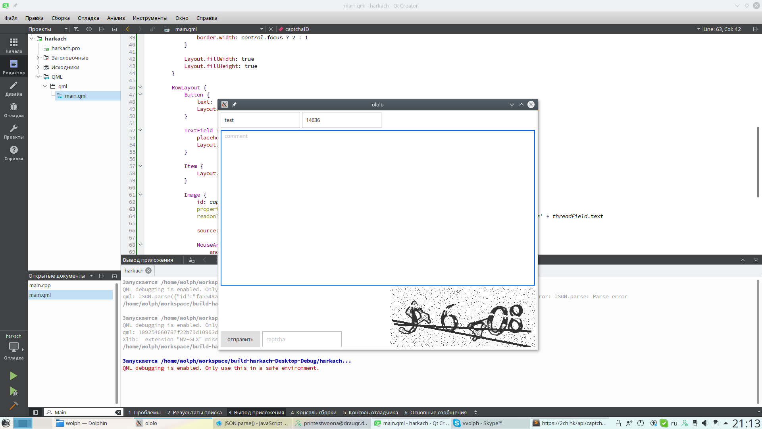This screenshot has width=762, height=429.
Task: Open the Начало (Welcome) mode
Action: (x=14, y=45)
